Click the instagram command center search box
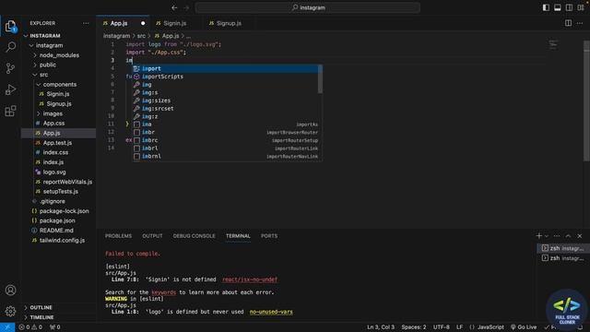 tap(307, 7)
